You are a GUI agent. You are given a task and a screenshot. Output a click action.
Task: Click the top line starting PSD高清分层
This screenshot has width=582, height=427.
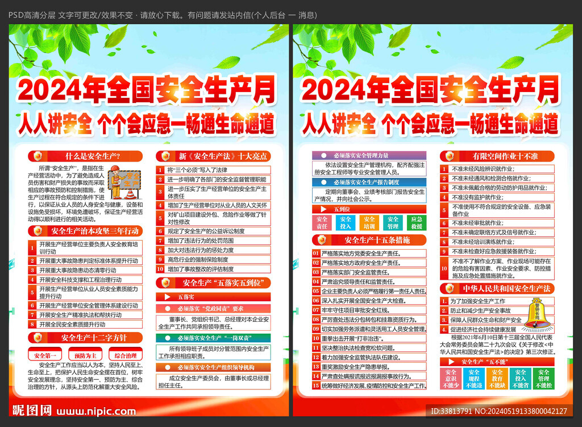(x=163, y=15)
